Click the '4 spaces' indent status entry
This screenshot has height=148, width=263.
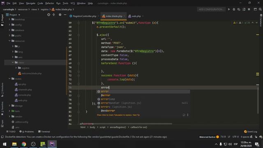pyautogui.click(x=245, y=137)
